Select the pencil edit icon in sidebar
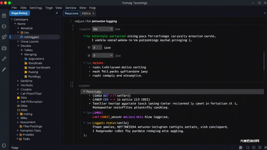267x150 pixels. 4,69
